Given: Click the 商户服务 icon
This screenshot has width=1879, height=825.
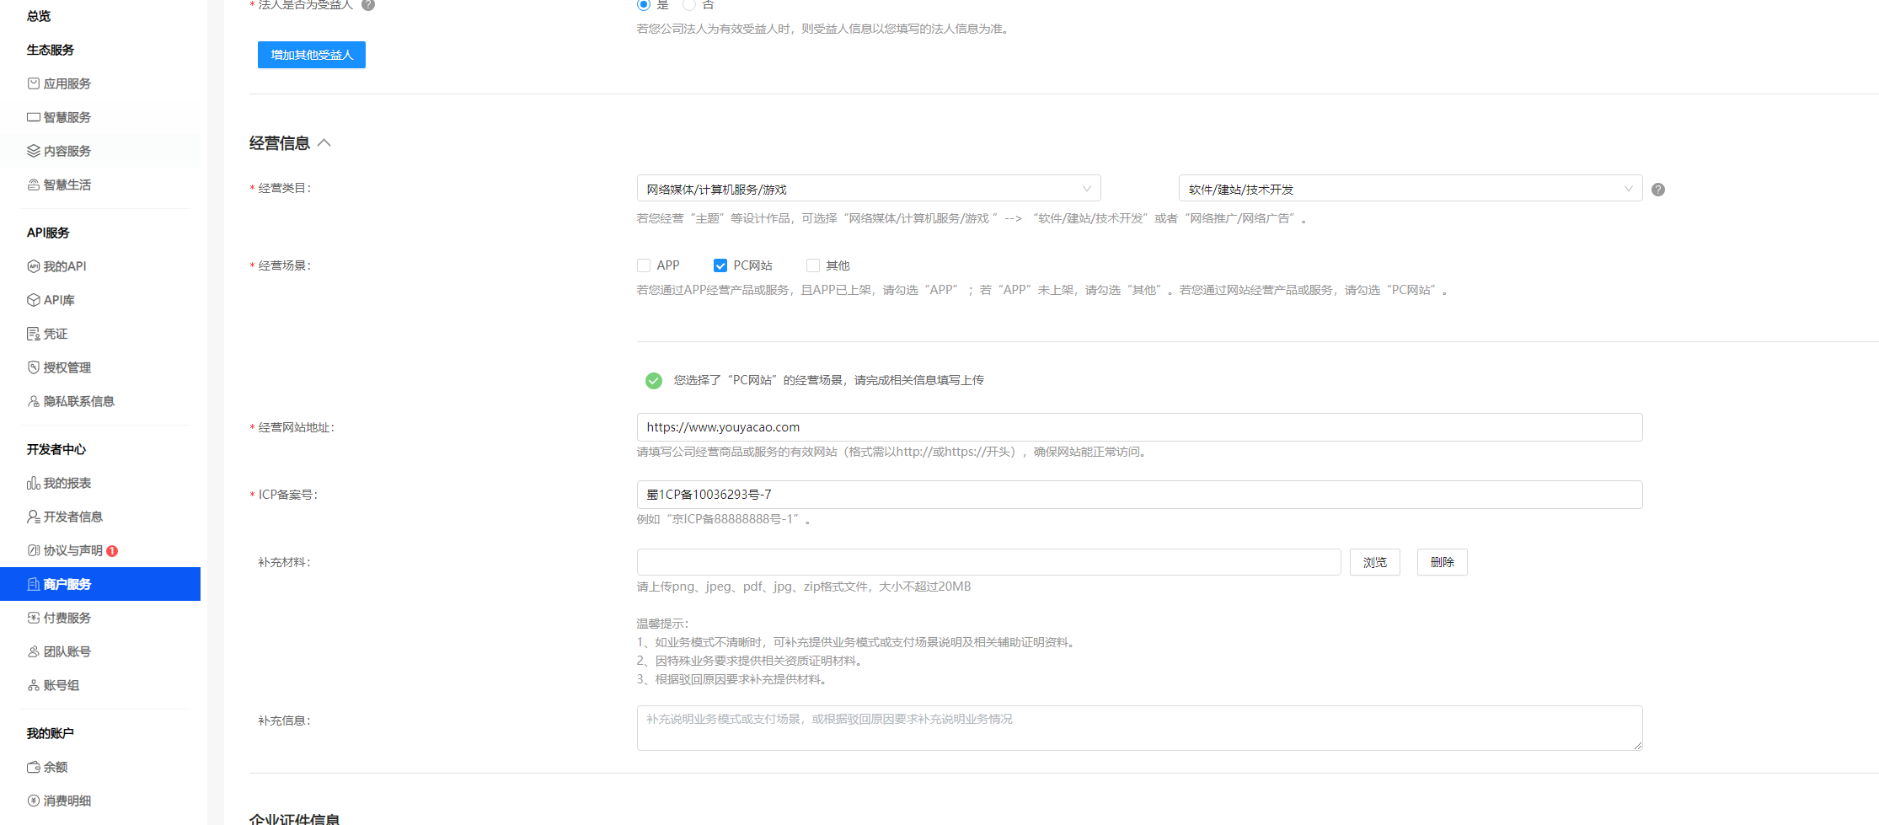Looking at the screenshot, I should pos(34,584).
